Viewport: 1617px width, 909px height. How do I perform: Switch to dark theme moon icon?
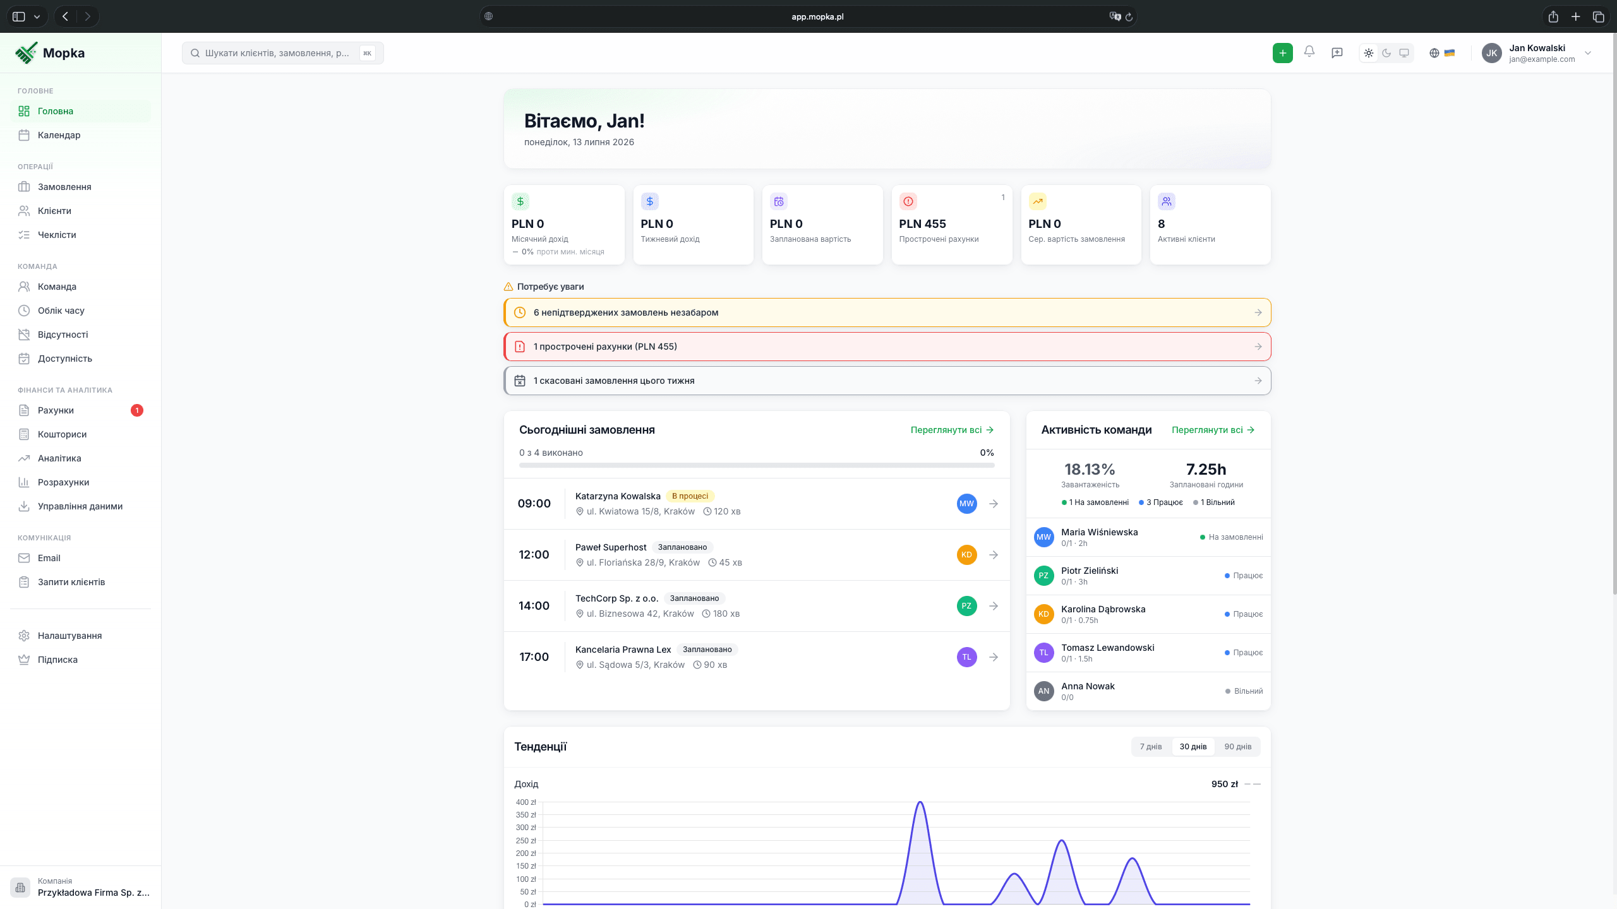point(1386,53)
